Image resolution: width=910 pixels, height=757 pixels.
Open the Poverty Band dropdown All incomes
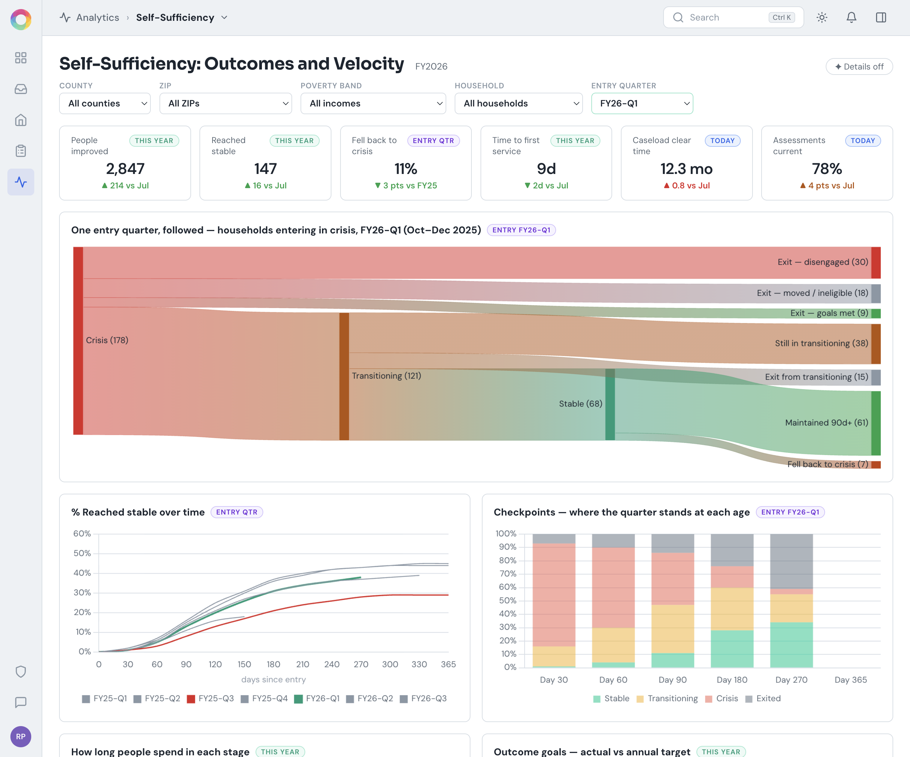coord(373,103)
